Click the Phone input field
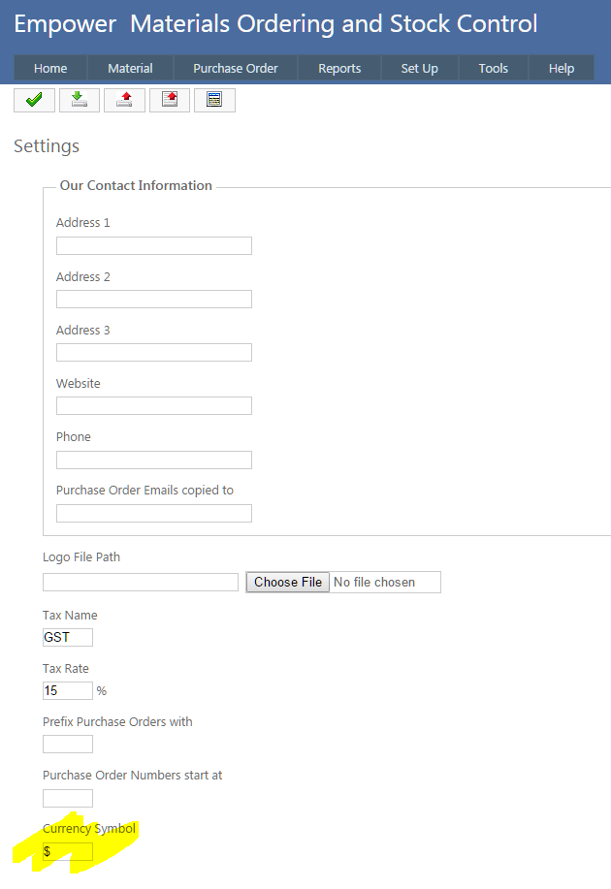This screenshot has height=889, width=611. click(154, 460)
